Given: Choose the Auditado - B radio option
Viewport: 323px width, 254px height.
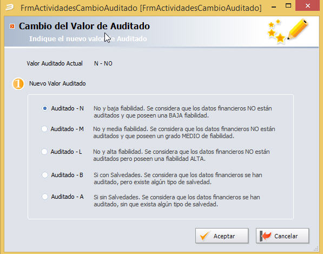Looking at the screenshot, I should 45,175.
